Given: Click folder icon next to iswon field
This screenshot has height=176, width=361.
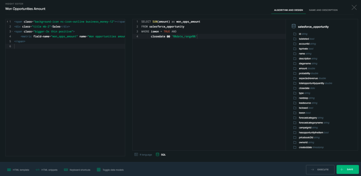Looking at the screenshot, I should point(295,113).
